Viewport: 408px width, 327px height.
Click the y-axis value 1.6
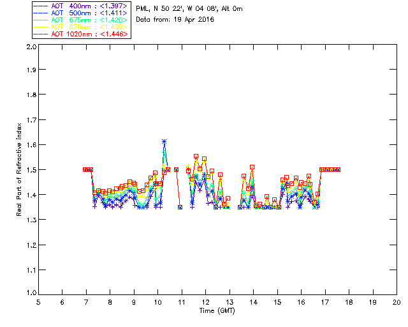tap(31, 145)
